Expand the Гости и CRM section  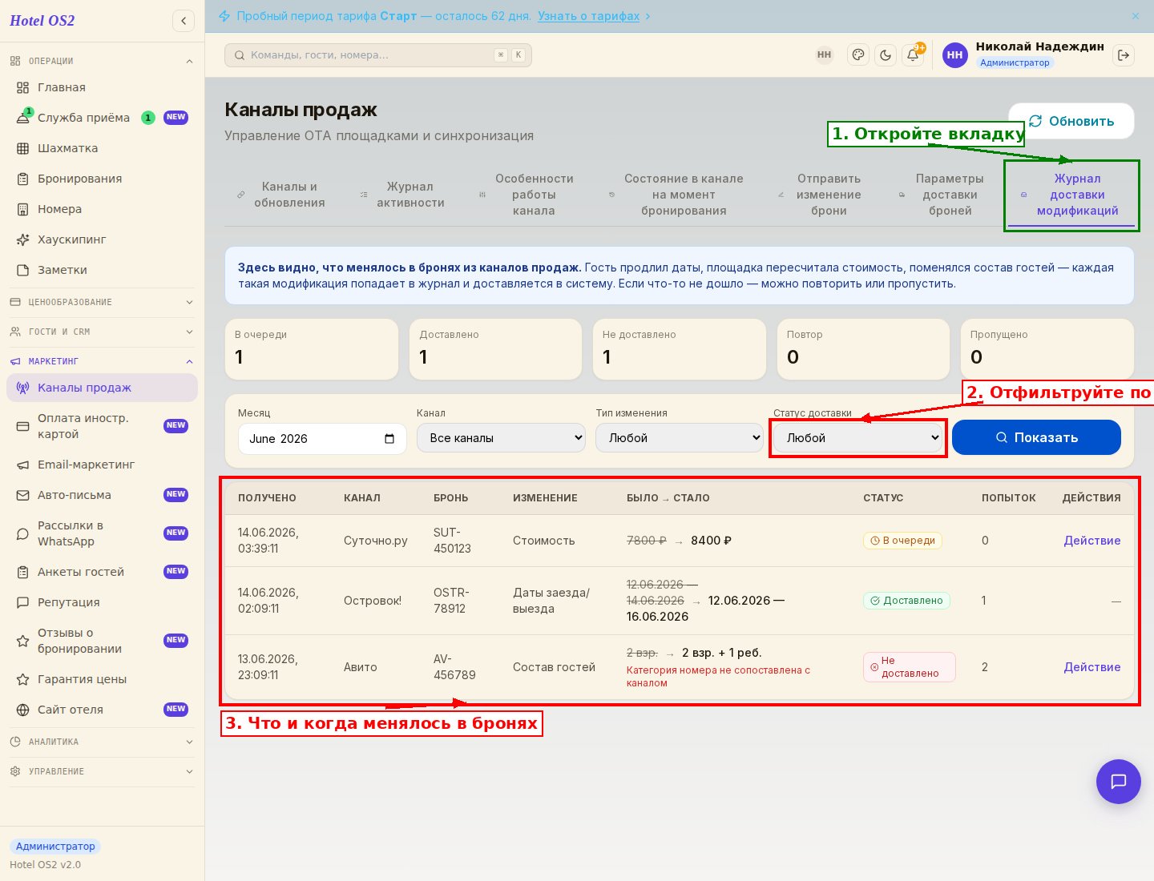pyautogui.click(x=102, y=332)
